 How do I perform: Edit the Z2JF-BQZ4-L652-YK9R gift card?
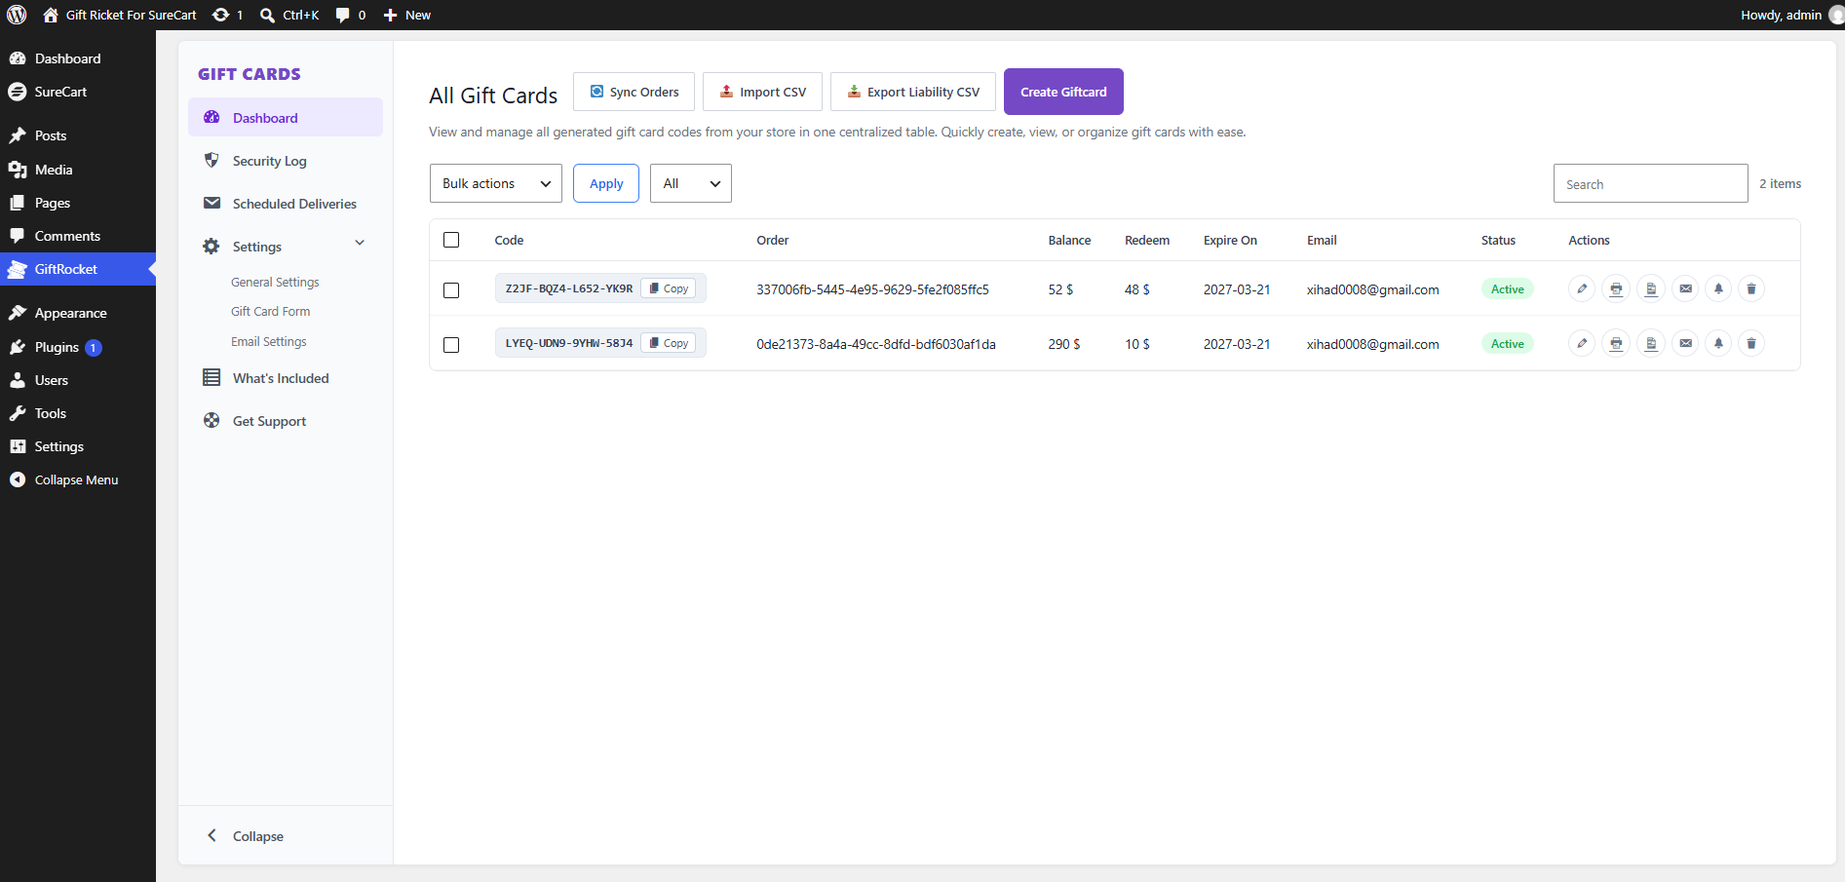point(1582,288)
